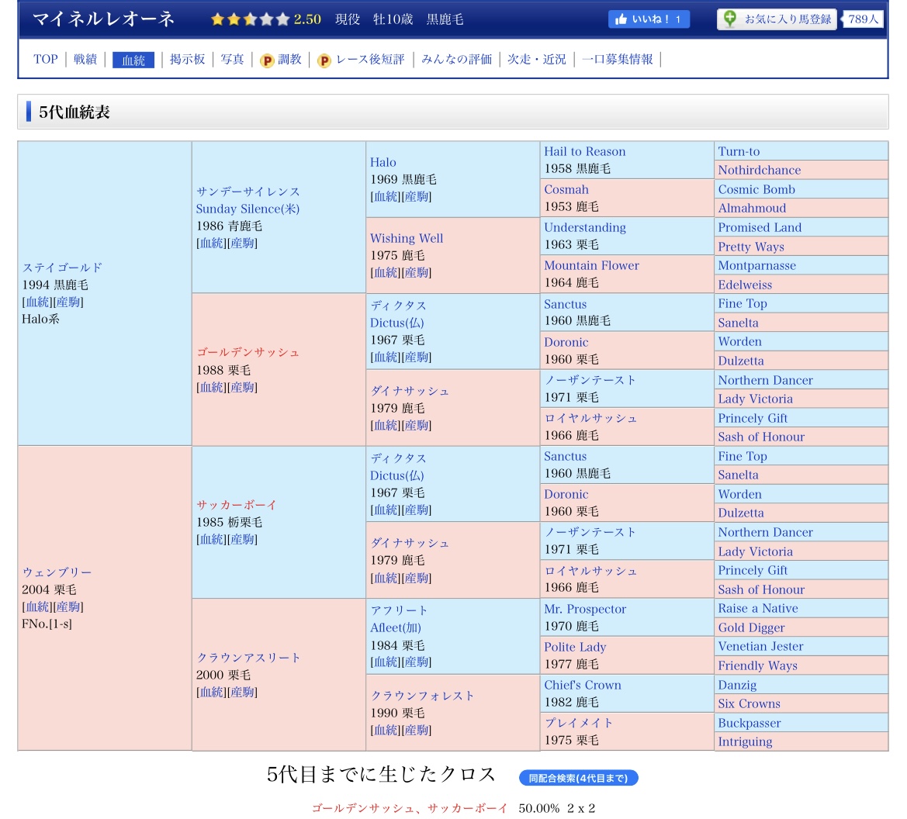Screen dimensions: 907x819
Task: Select the みんなの評価 tab
Action: (x=456, y=59)
